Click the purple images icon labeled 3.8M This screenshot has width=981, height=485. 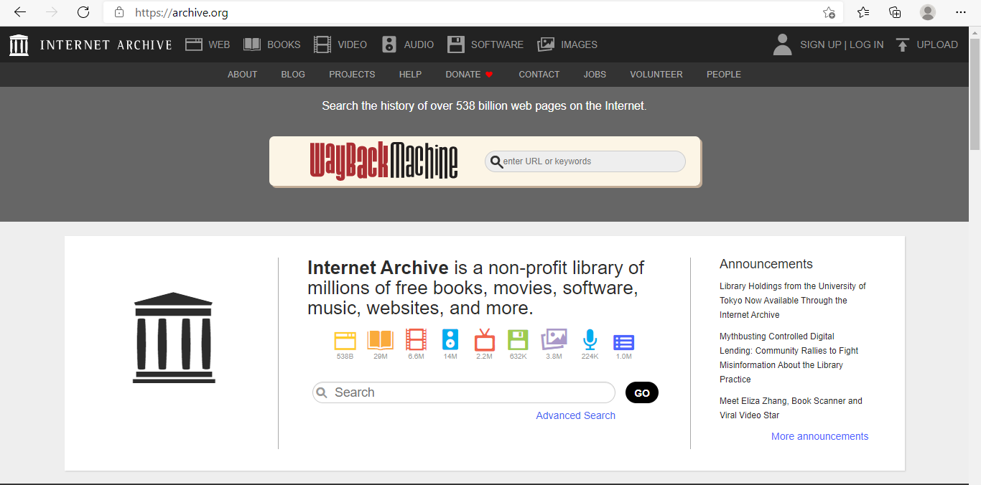[554, 339]
